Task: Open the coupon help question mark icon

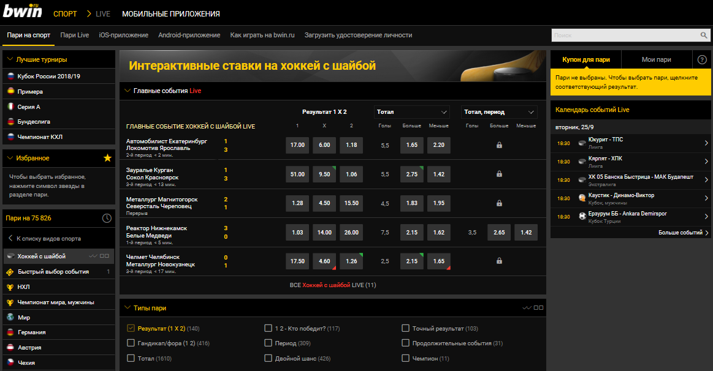Action: 702,59
